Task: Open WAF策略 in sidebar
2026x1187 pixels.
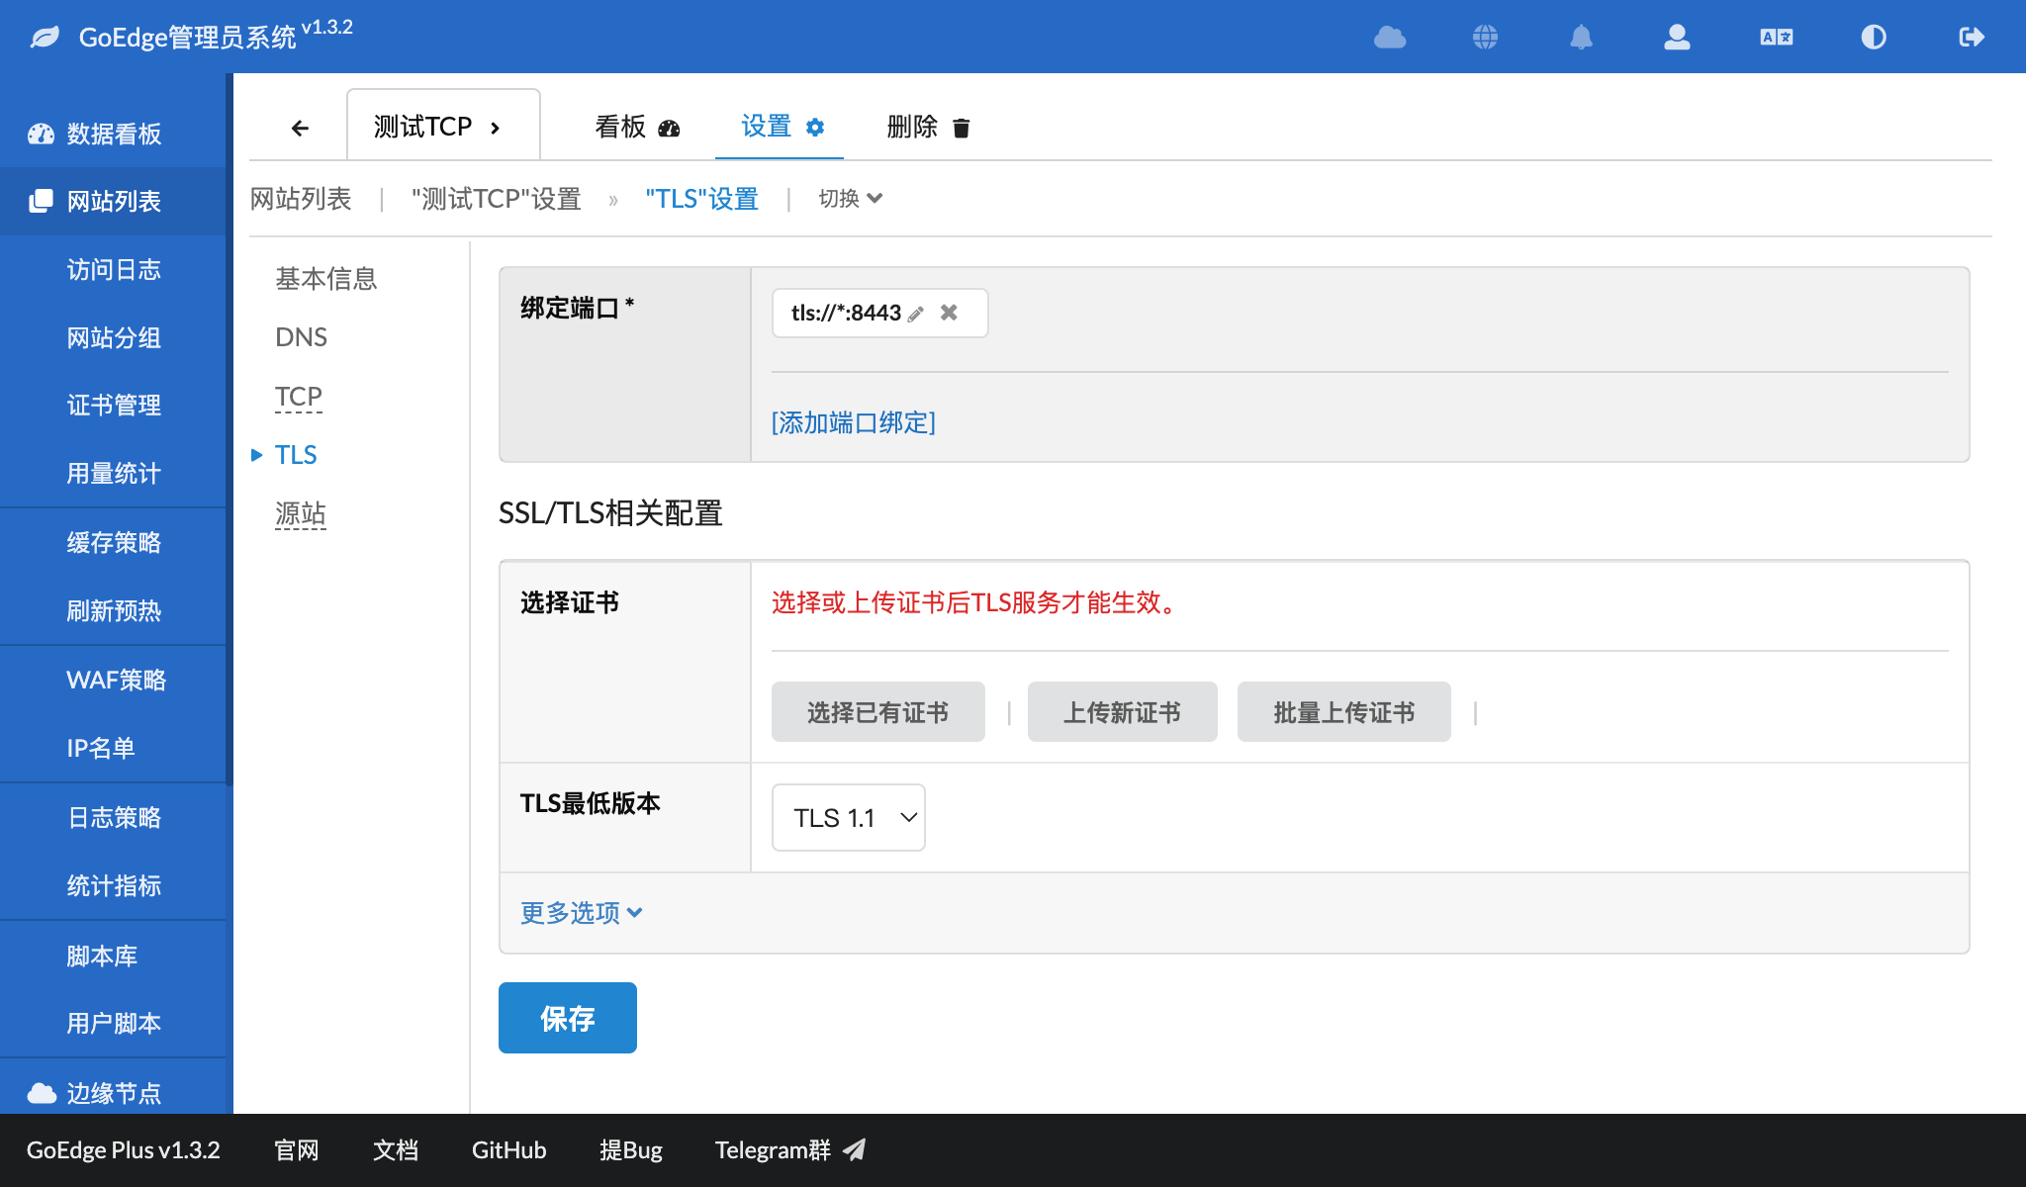Action: pyautogui.click(x=116, y=681)
